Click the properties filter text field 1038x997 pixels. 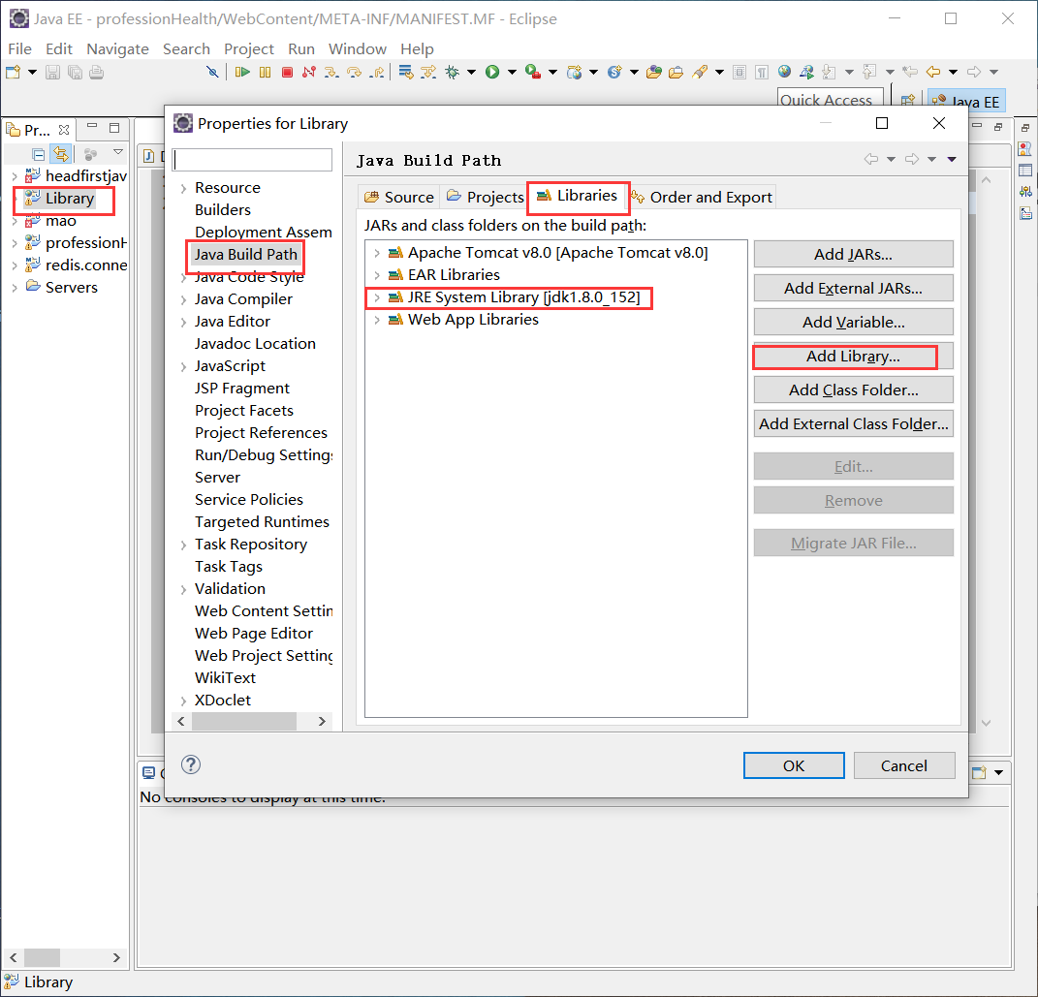pos(252,160)
